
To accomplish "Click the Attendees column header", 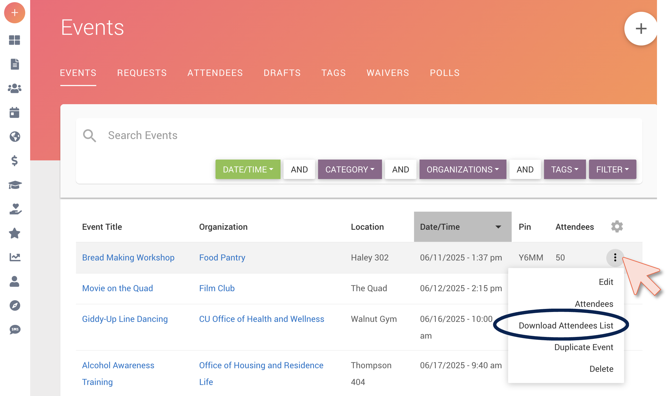I will 575,227.
